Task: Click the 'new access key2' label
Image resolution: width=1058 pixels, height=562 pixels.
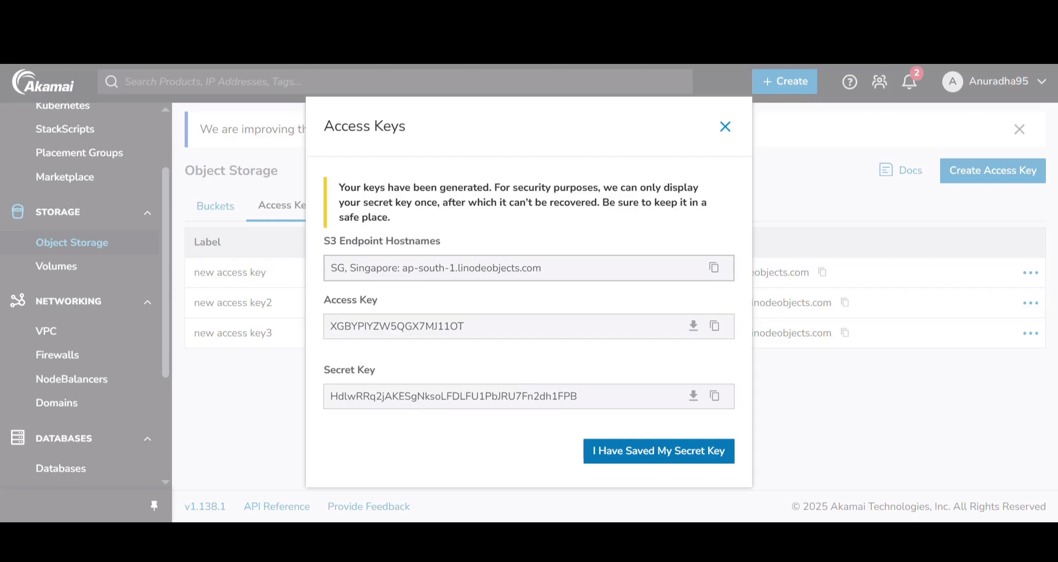Action: [233, 302]
